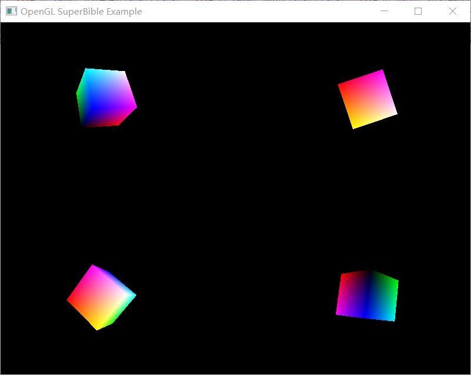Image resolution: width=471 pixels, height=375 pixels.
Task: Click the app icon in the title bar
Action: pyautogui.click(x=11, y=11)
